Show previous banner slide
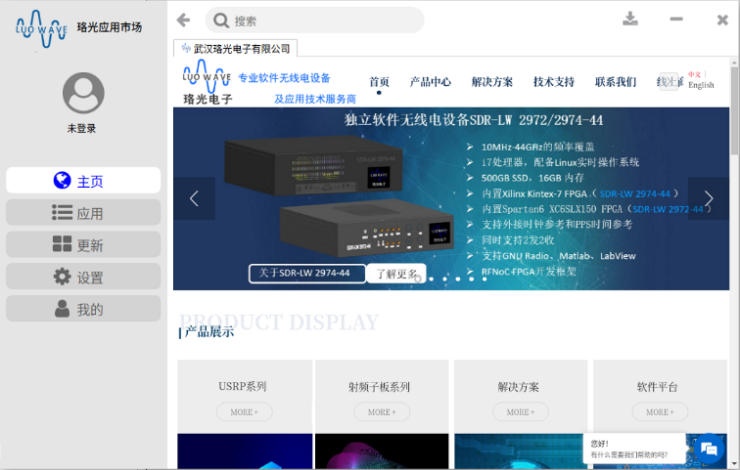The height and width of the screenshot is (470, 740). (x=194, y=198)
